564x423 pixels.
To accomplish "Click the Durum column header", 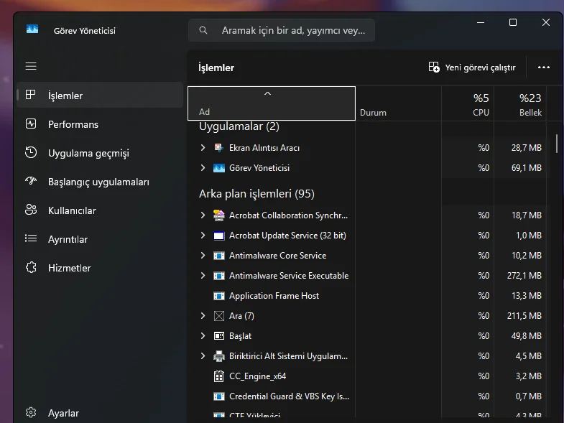I will [399, 103].
